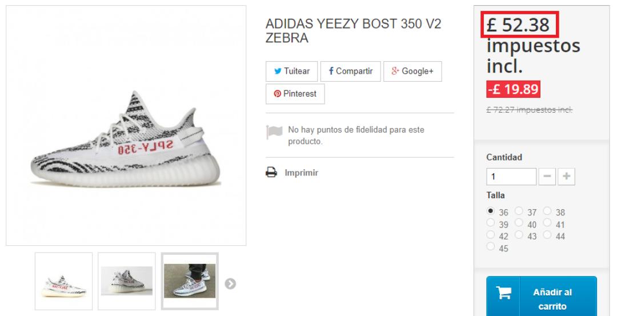Share via the Pinterest button
The image size is (617, 316).
tap(295, 94)
